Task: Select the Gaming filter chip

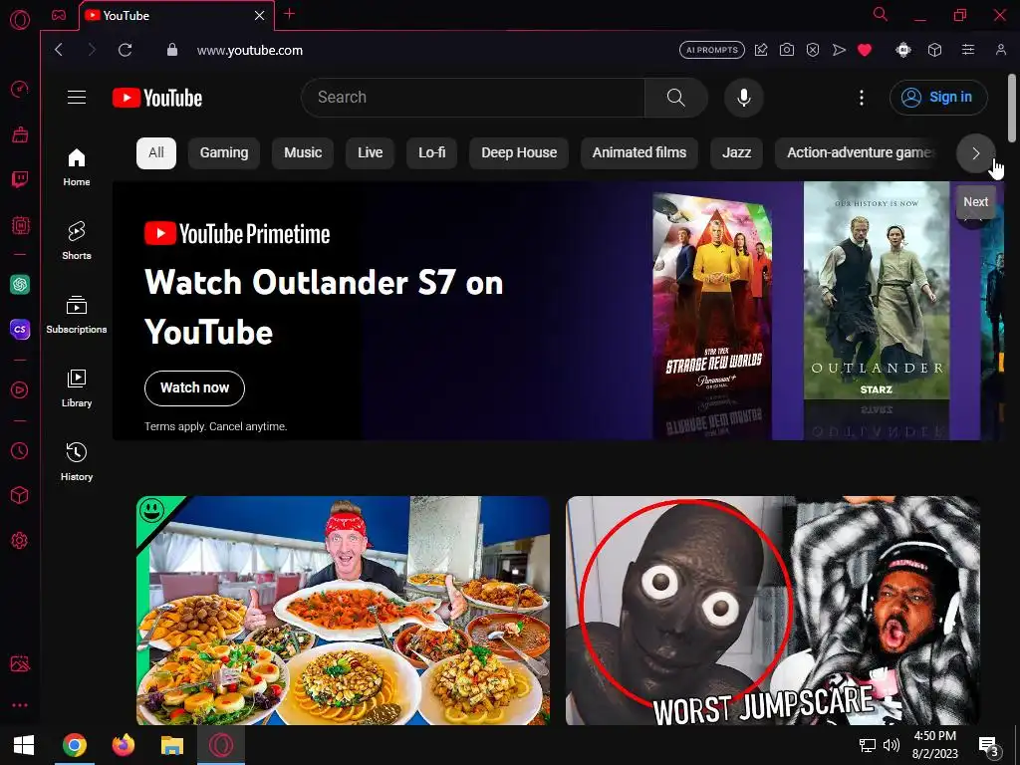Action: 224,152
